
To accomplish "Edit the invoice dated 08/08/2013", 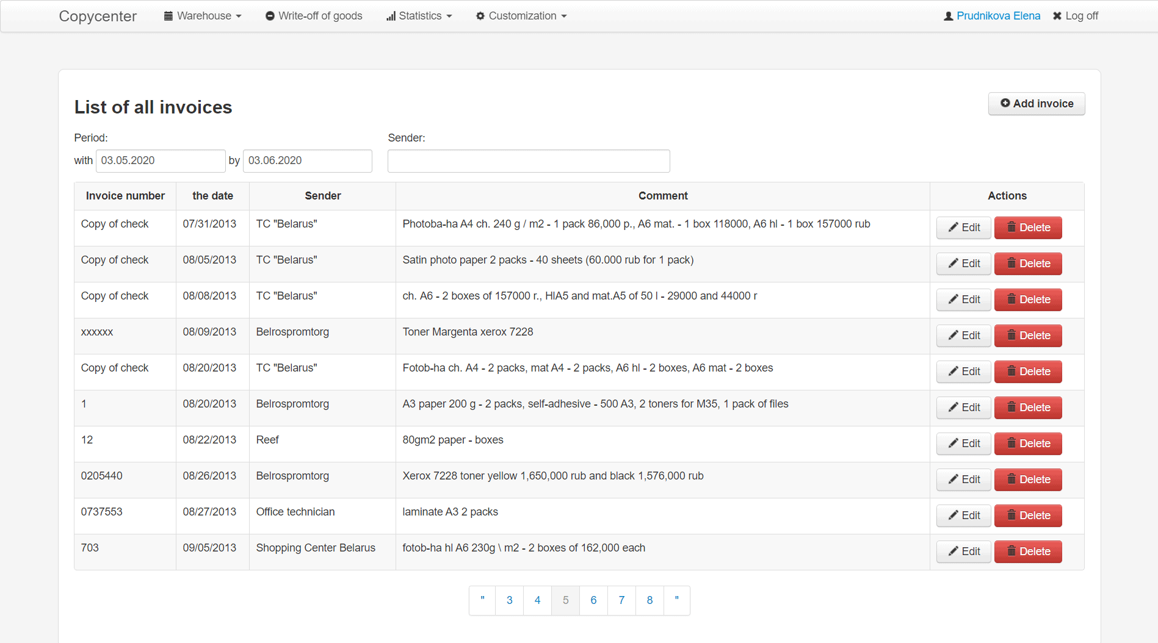I will (964, 300).
